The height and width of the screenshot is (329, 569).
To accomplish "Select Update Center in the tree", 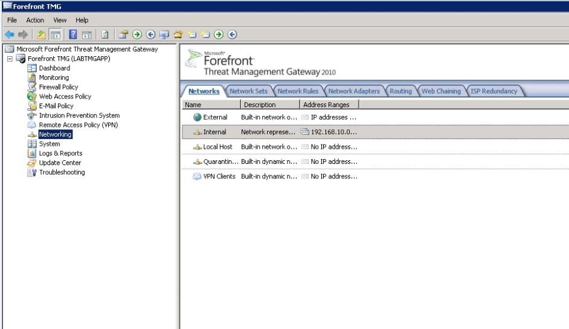I will coord(60,163).
